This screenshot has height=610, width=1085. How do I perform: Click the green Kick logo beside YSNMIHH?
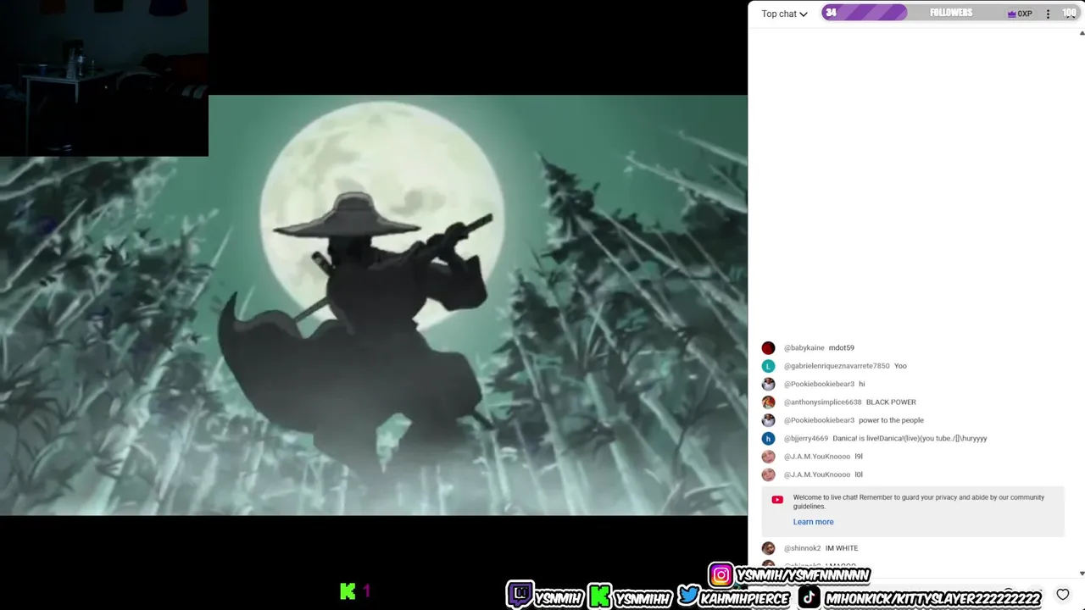600,596
